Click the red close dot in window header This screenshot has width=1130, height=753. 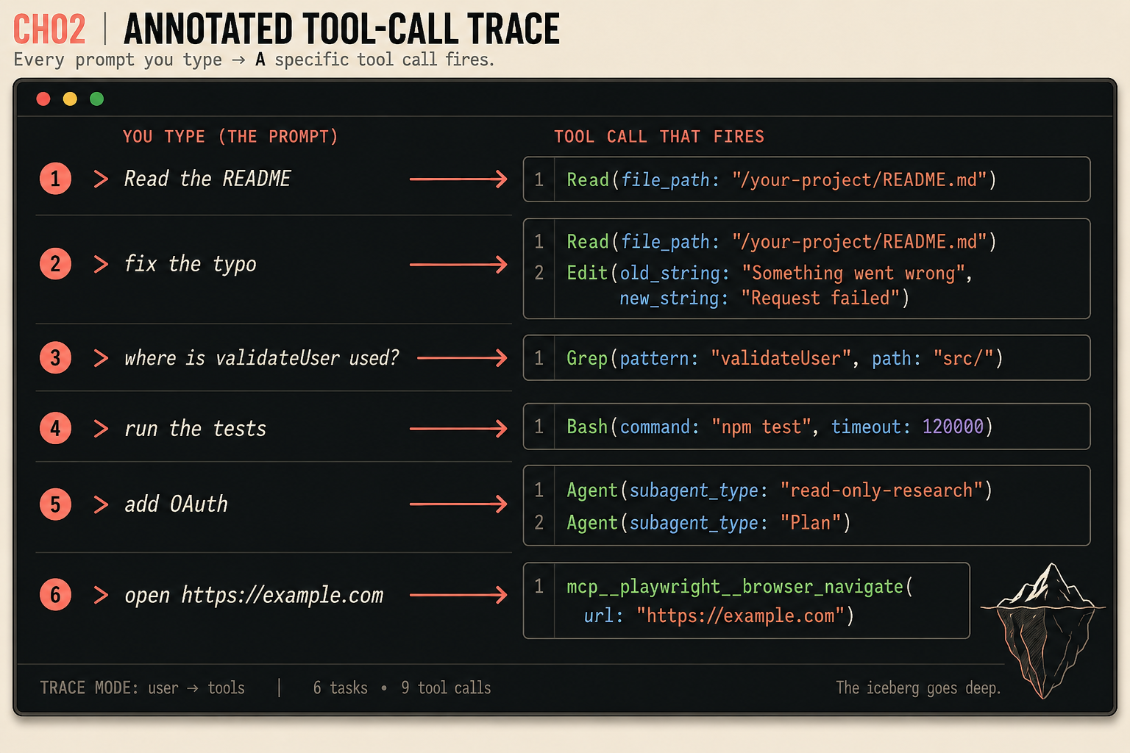(x=43, y=99)
